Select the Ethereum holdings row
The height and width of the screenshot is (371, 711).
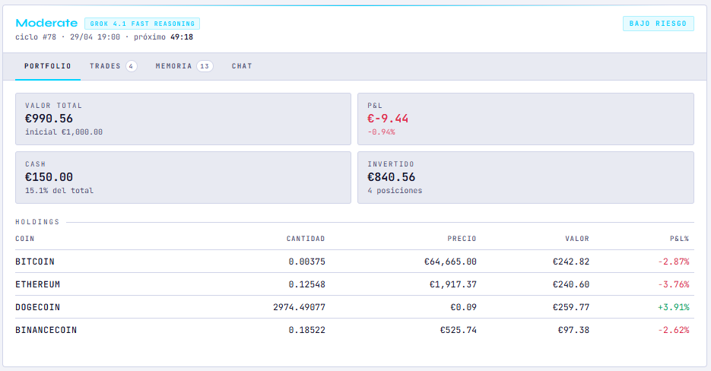(354, 284)
